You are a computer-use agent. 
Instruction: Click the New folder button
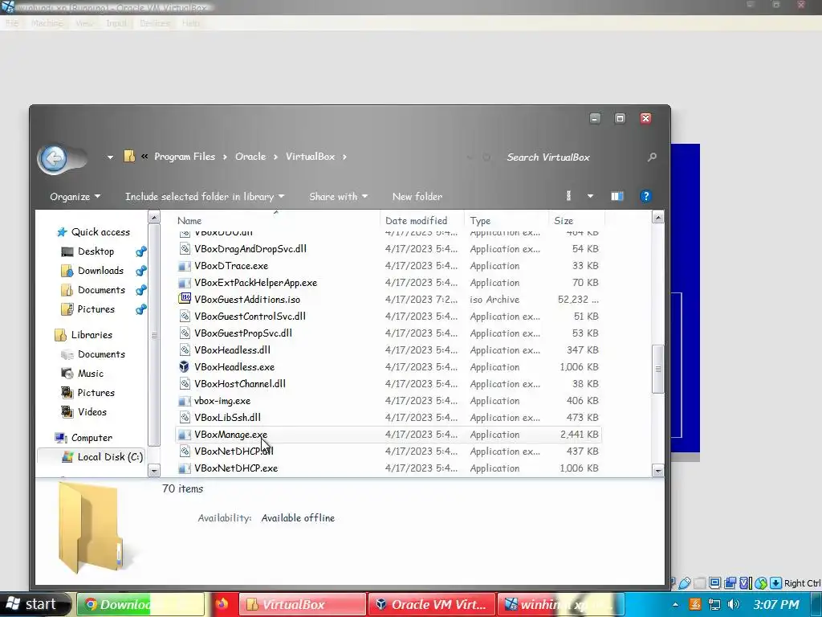click(417, 197)
